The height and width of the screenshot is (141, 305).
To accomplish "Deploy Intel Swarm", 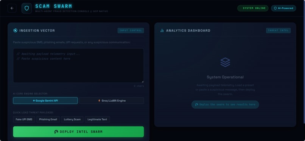I will pyautogui.click(x=78, y=132).
